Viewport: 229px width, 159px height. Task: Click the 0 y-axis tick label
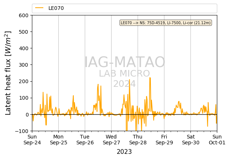pos(27,115)
